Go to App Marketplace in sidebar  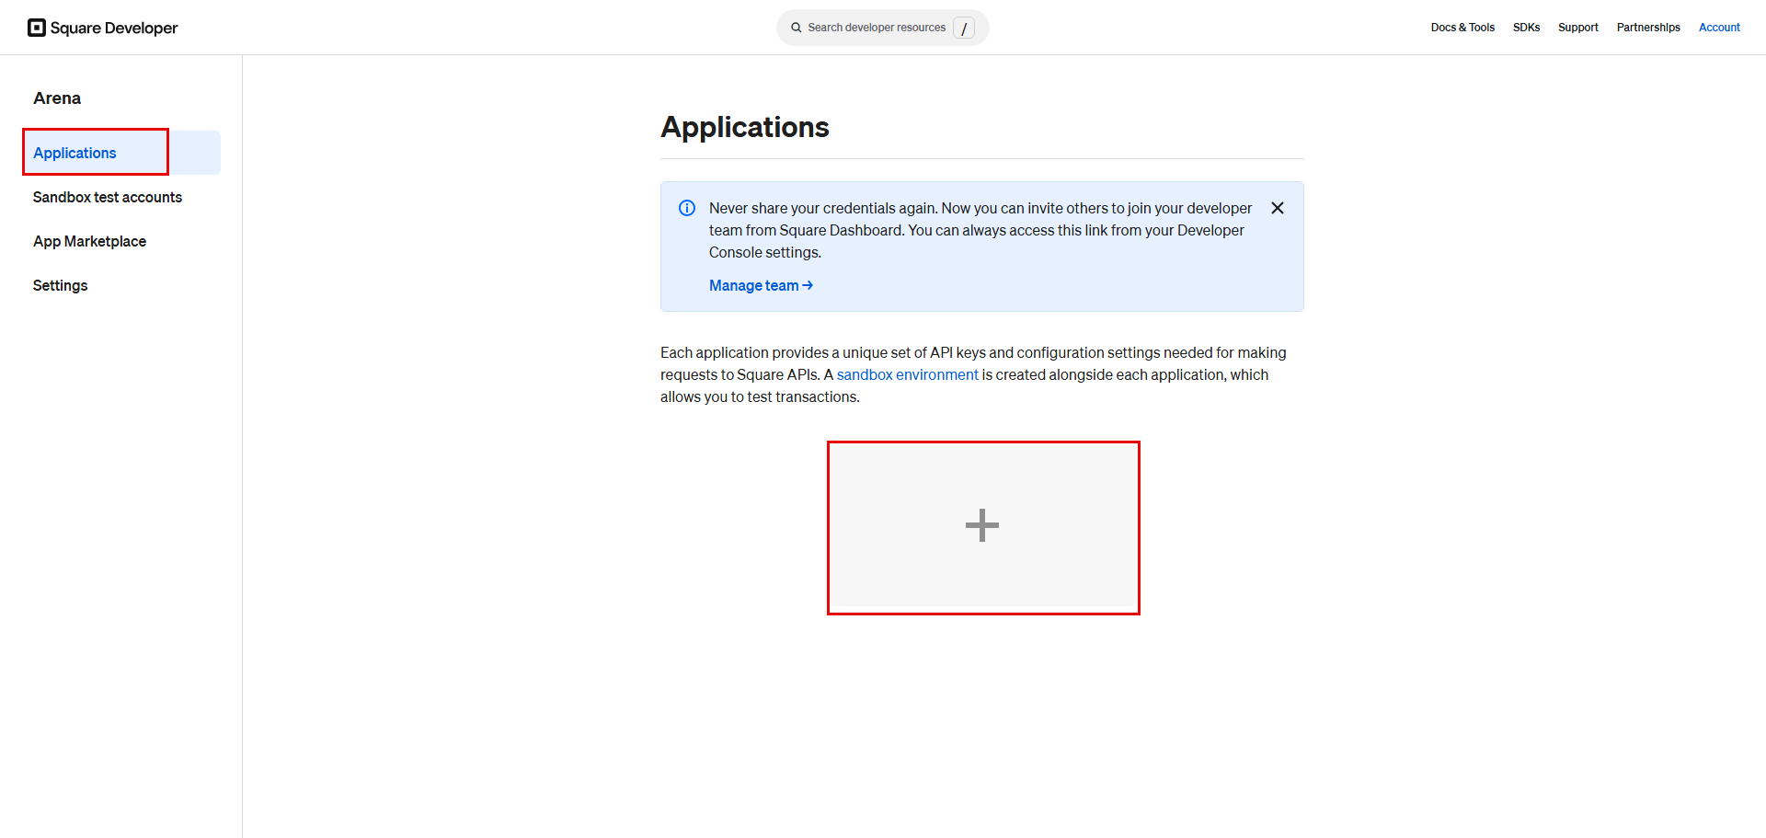89,241
